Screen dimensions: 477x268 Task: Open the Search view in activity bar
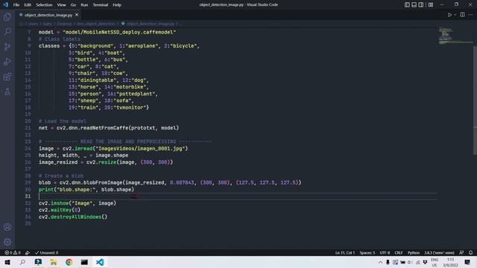tap(7, 31)
